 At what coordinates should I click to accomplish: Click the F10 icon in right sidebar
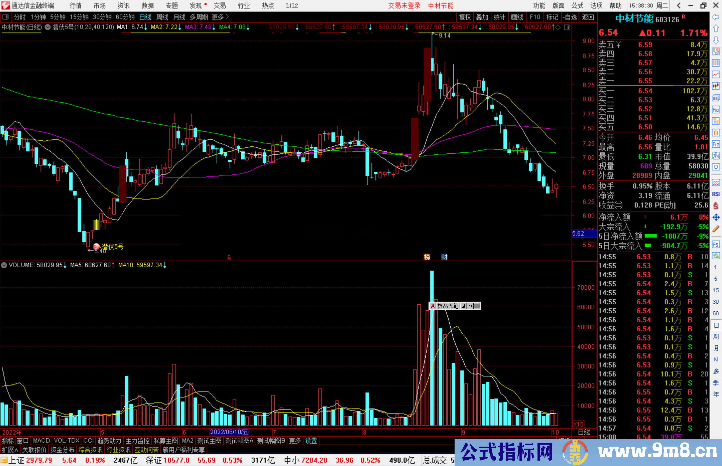(716, 110)
